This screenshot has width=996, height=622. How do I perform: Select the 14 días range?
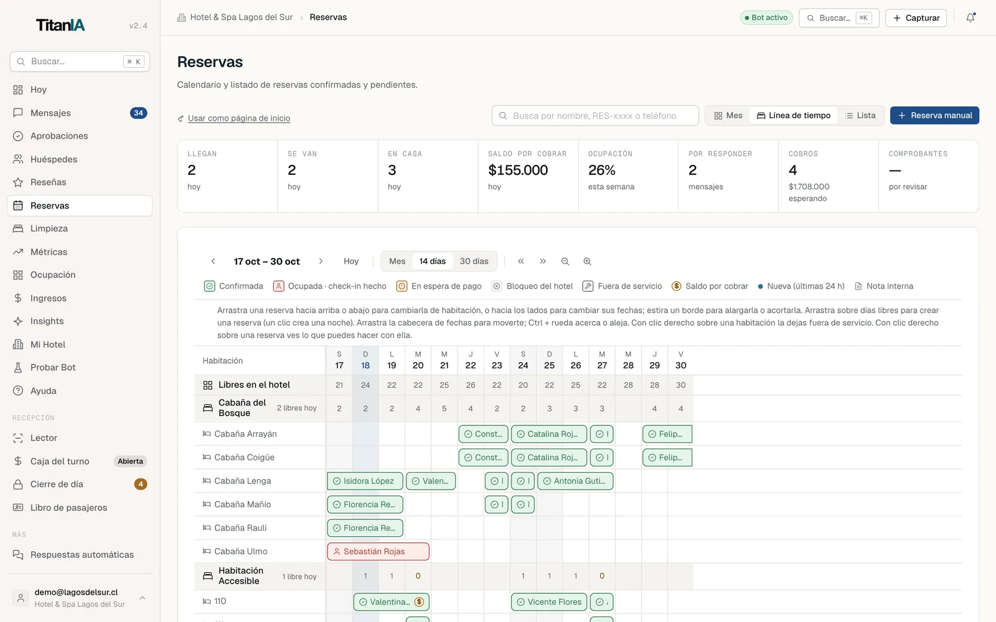click(433, 262)
